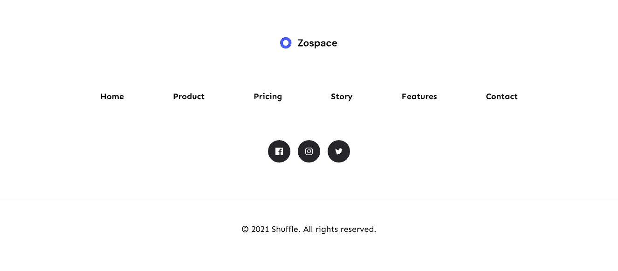
Task: Click the 2021 year in copyright
Action: [260, 230]
